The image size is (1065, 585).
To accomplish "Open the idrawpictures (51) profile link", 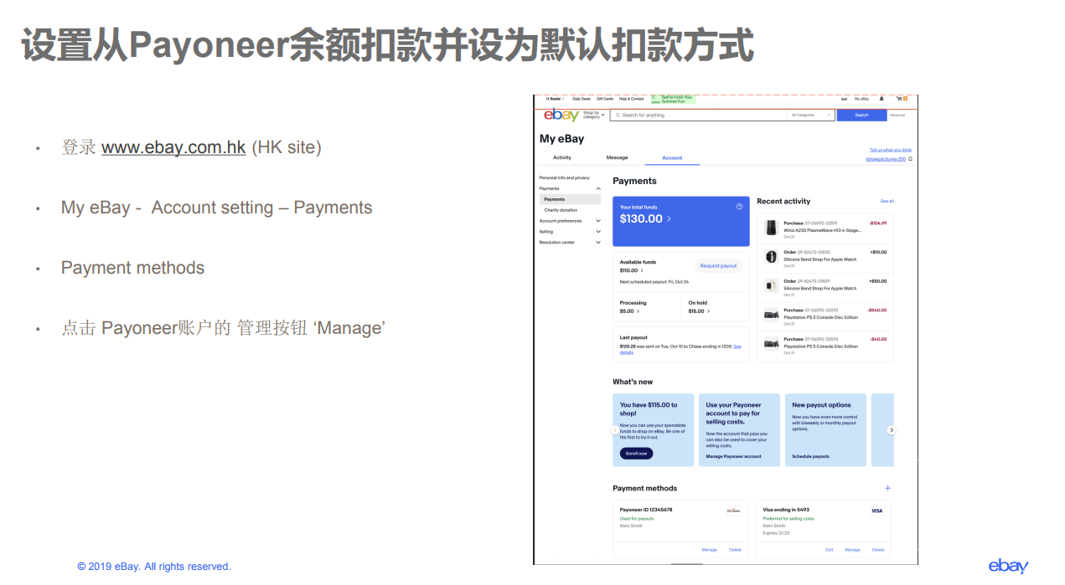I will click(x=886, y=159).
